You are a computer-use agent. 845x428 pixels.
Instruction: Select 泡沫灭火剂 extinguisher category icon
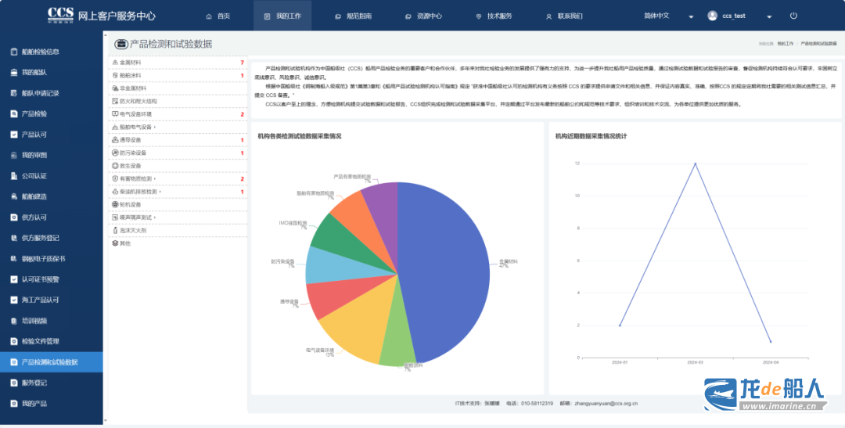pos(115,230)
